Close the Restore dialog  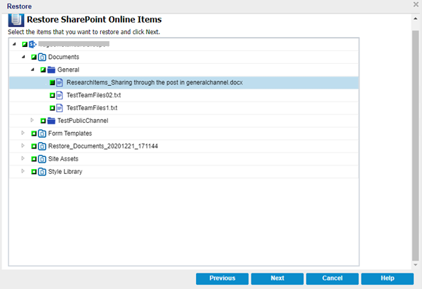pyautogui.click(x=416, y=4)
